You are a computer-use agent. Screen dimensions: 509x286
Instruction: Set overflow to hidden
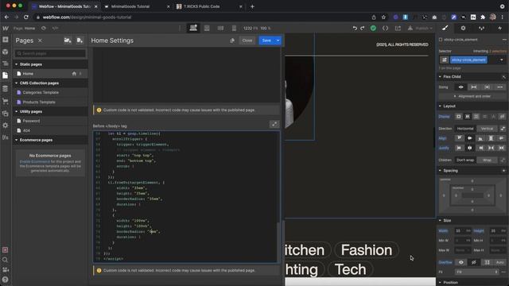click(474, 262)
